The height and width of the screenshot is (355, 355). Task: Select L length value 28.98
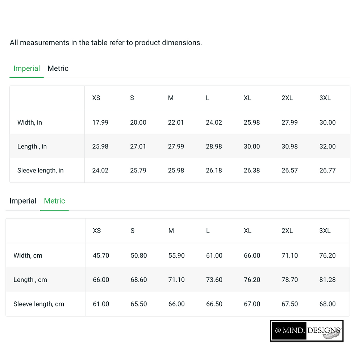[214, 146]
